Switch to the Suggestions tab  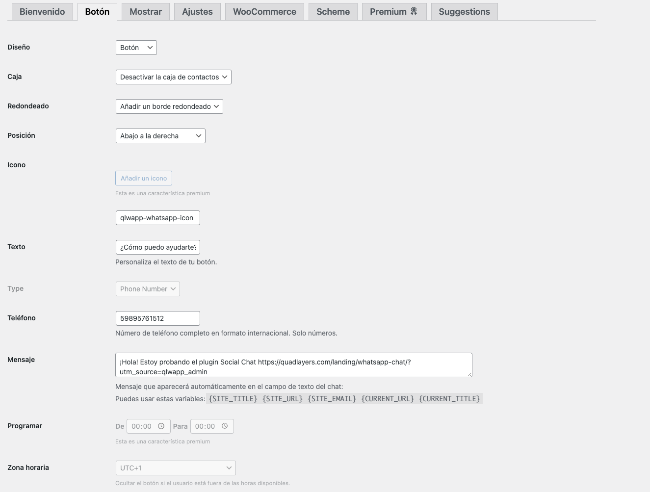(x=464, y=12)
